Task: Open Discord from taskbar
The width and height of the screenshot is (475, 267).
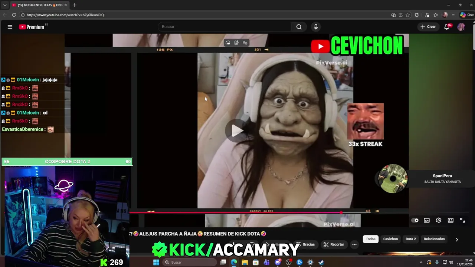Action: coord(278,262)
